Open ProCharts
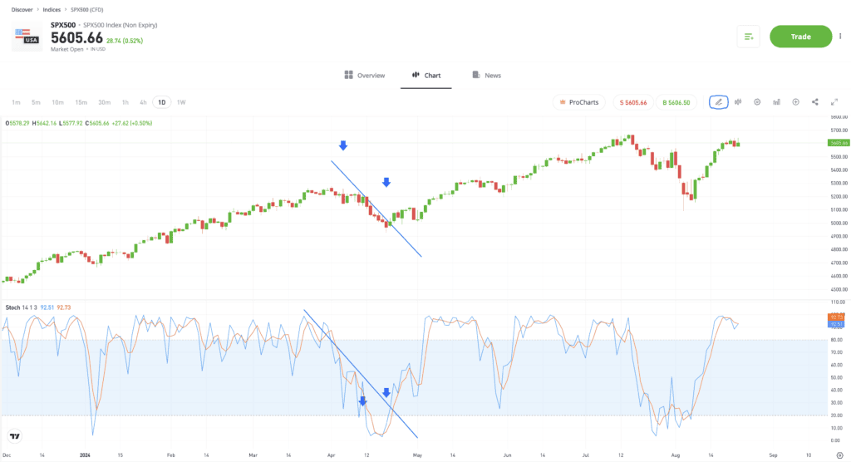Viewport: 851px width, 462px height. click(579, 102)
